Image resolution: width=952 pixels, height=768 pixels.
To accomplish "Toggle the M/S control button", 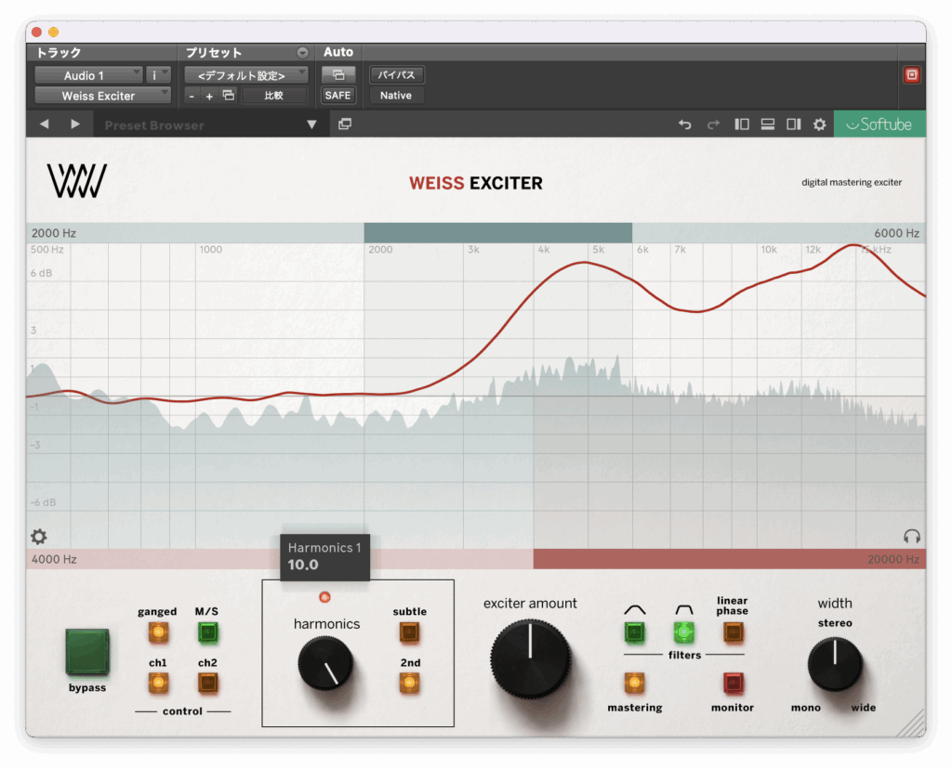I will 207,632.
